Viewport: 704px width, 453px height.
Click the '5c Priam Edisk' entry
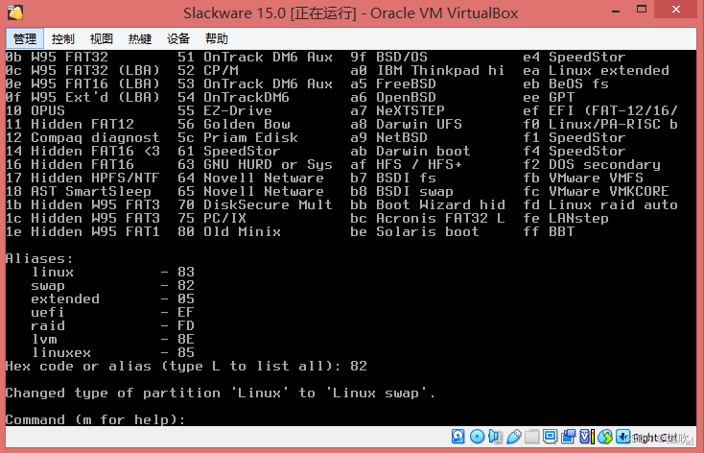238,137
